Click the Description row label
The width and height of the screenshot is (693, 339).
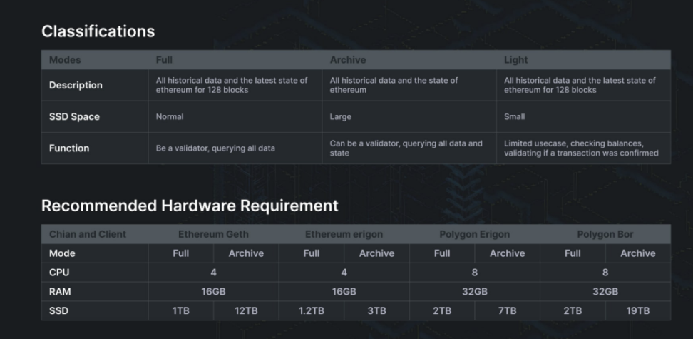76,85
